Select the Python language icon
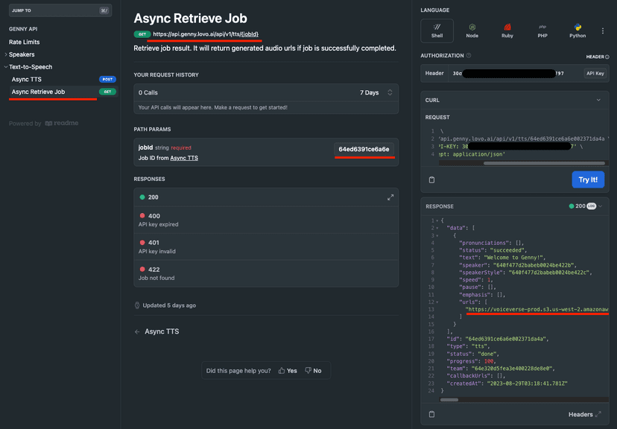This screenshot has width=617, height=429. pyautogui.click(x=577, y=31)
